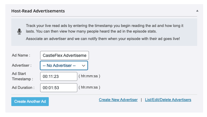Focus the Ad Name field containing CastleFlex Advertiseme
This screenshot has height=117, width=207.
point(65,55)
